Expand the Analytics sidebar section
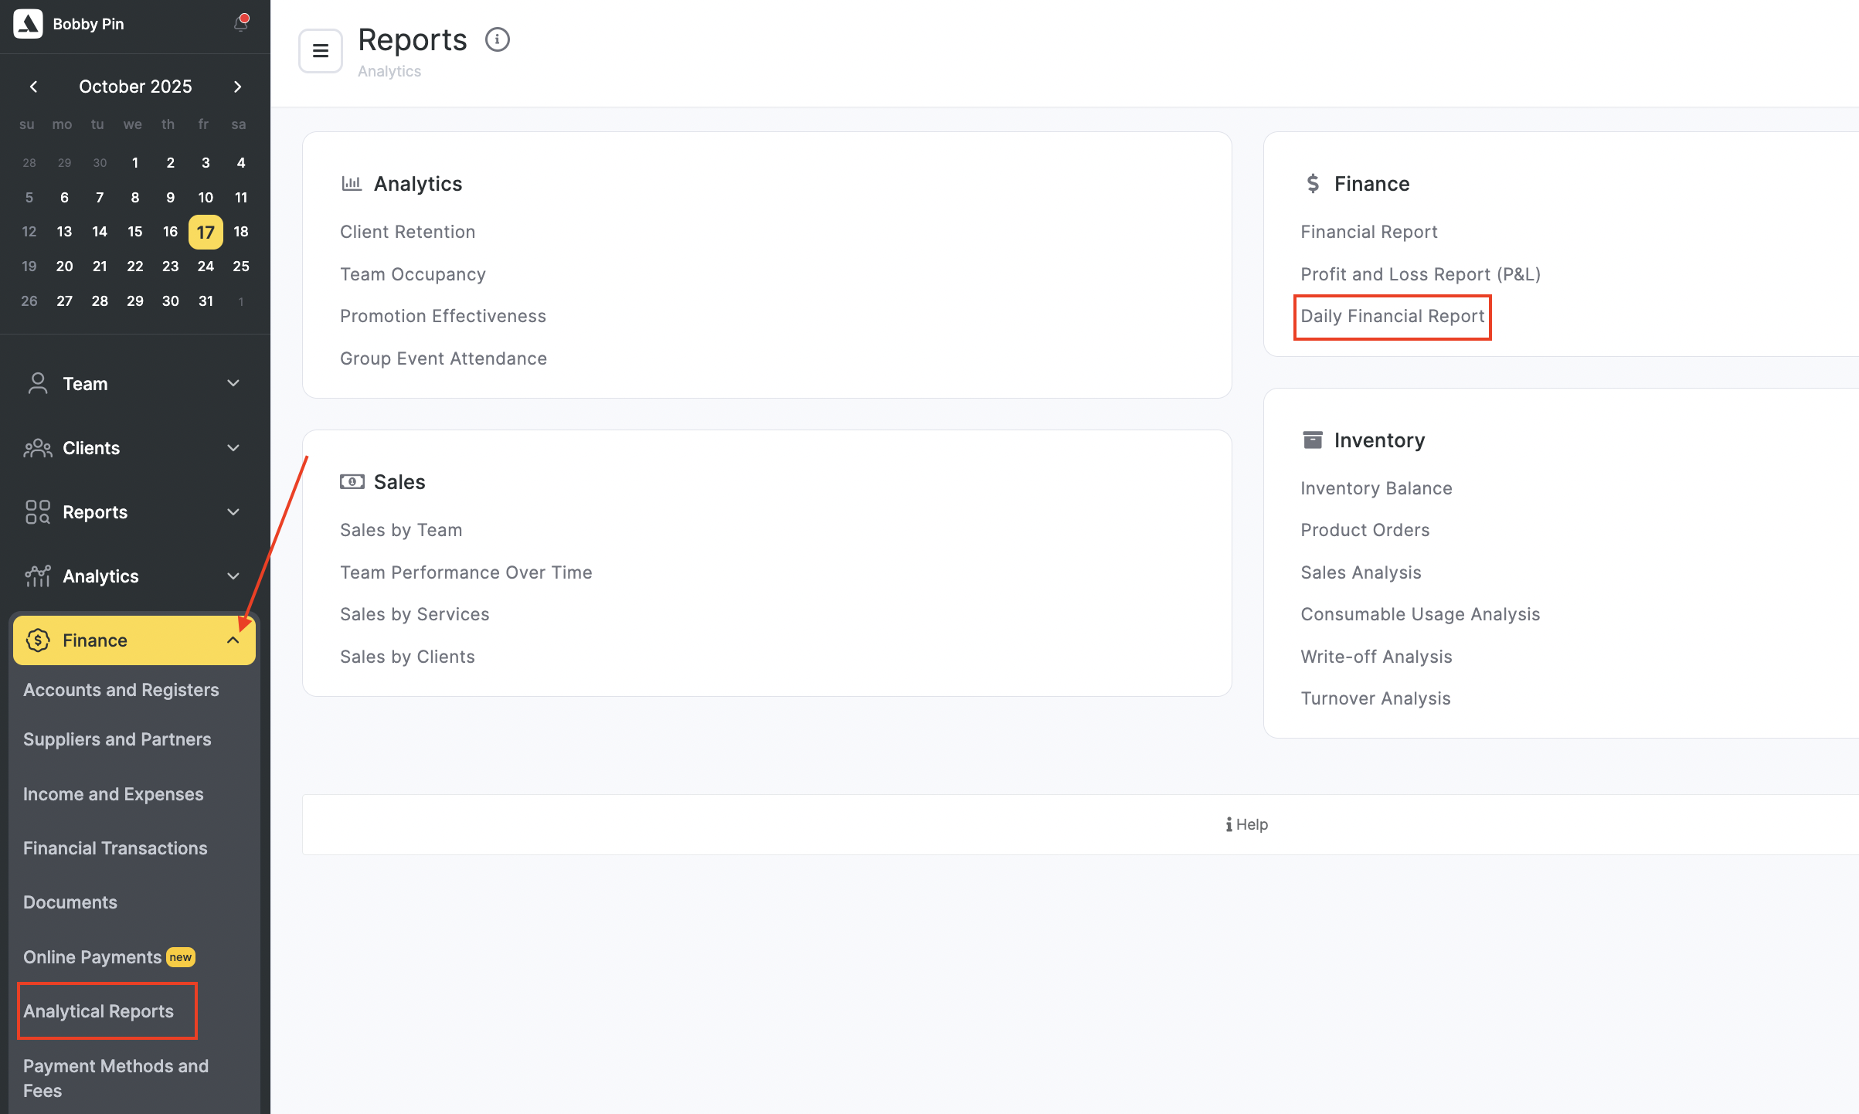Viewport: 1859px width, 1114px height. [233, 576]
